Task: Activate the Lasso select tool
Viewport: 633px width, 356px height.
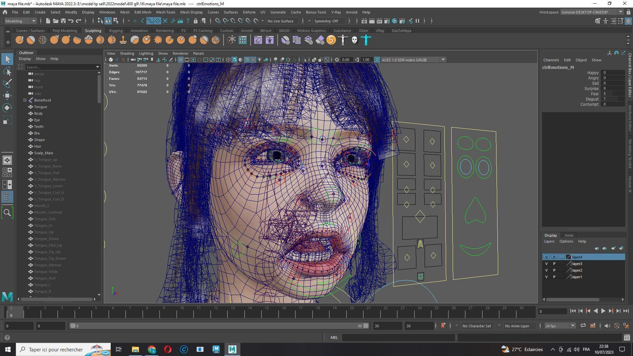Action: (7, 71)
